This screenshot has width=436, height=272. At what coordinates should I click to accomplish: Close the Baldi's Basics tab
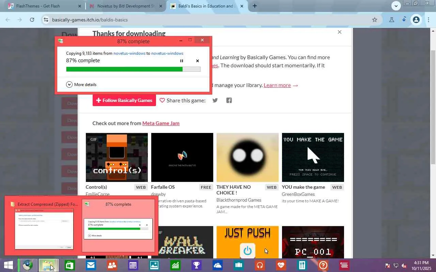tap(242, 6)
